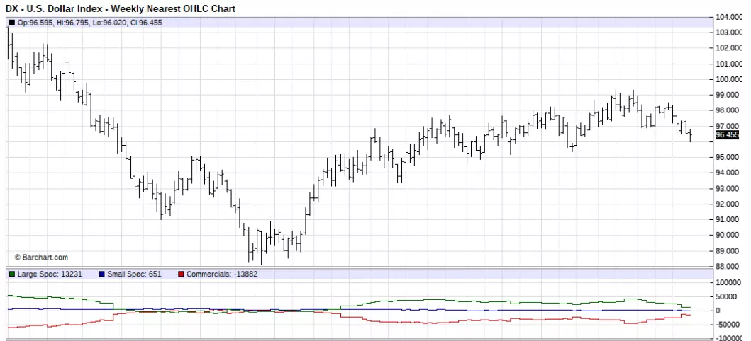Click the black OHLC legend square
751x341 pixels.
pos(12,23)
